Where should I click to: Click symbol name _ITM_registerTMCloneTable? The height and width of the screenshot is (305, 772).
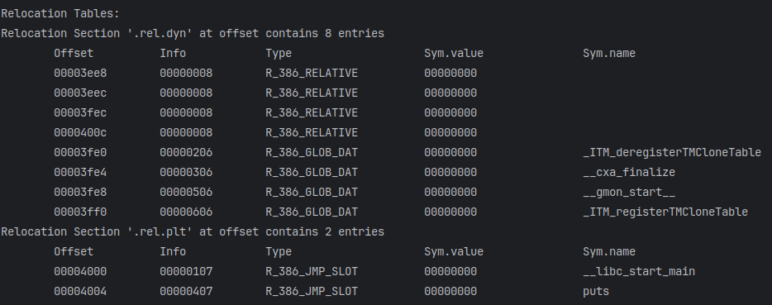(665, 212)
